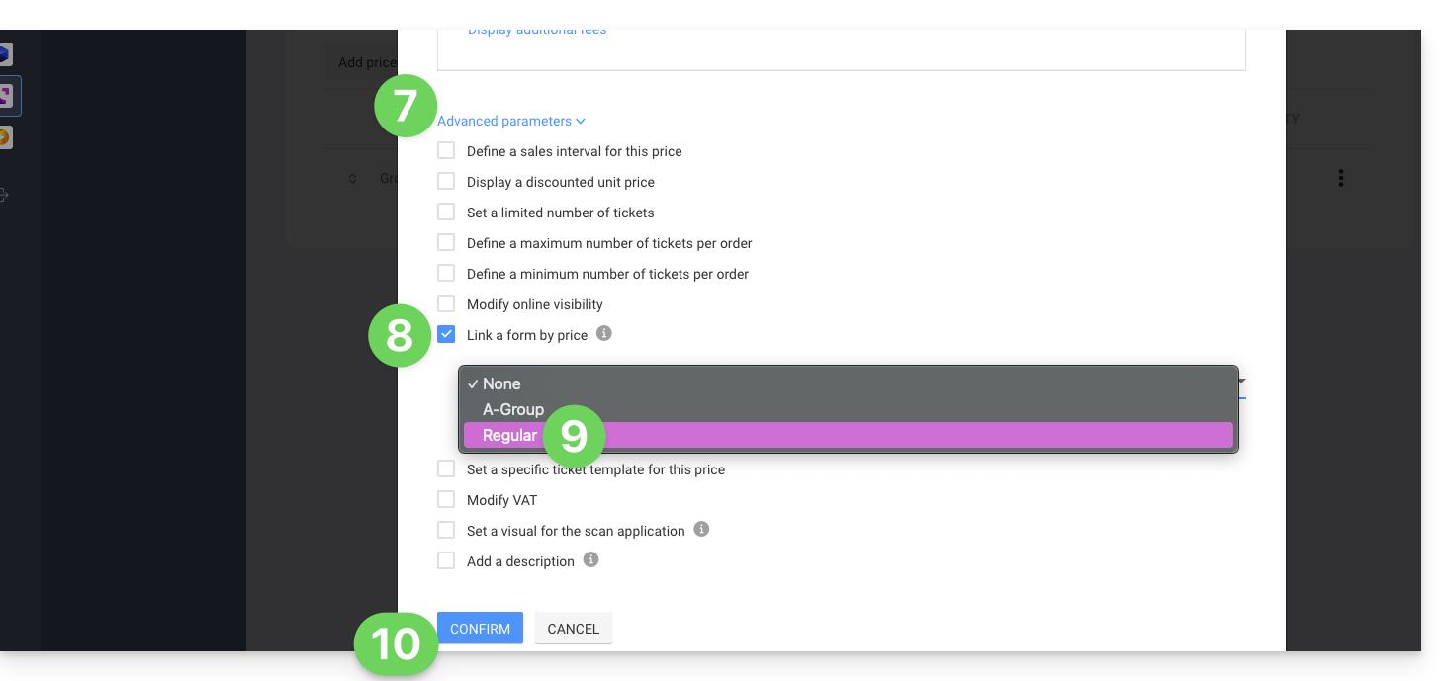Click the row reorder arrows icon
Screen dimensions: 1451x681
coord(352,179)
